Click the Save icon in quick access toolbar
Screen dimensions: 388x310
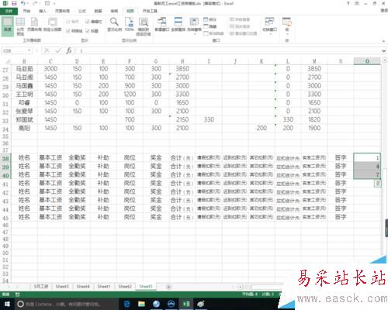(x=14, y=3)
